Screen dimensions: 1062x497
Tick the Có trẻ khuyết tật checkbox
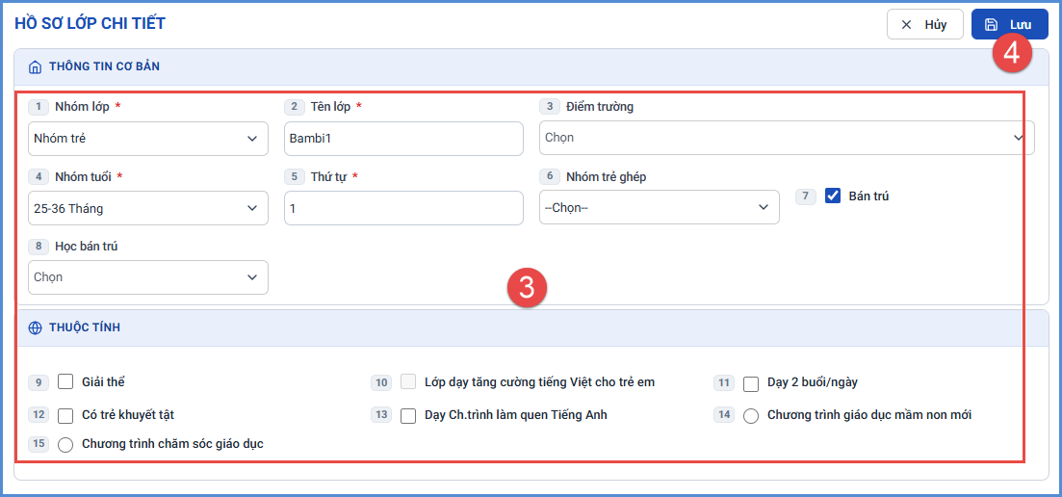click(x=65, y=416)
